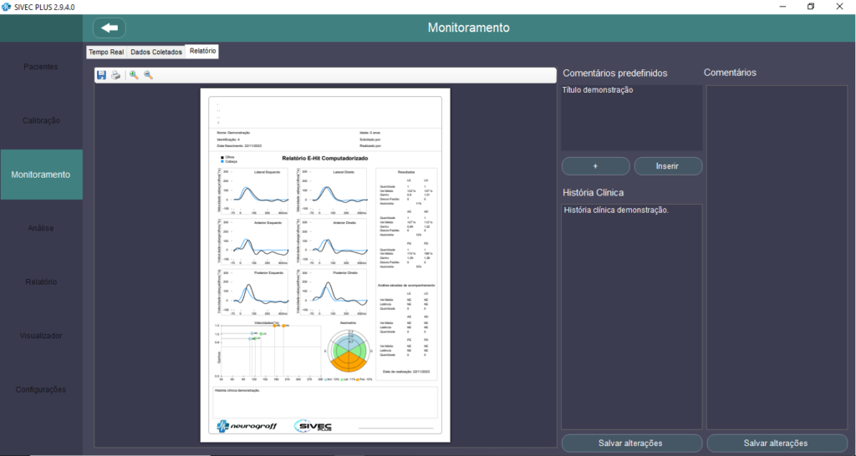Click inside the História Clínica text field
856x456 pixels.
[631, 317]
